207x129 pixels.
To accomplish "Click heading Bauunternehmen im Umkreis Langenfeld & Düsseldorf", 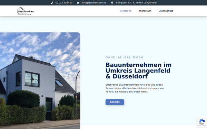I will pyautogui.click(x=139, y=71).
